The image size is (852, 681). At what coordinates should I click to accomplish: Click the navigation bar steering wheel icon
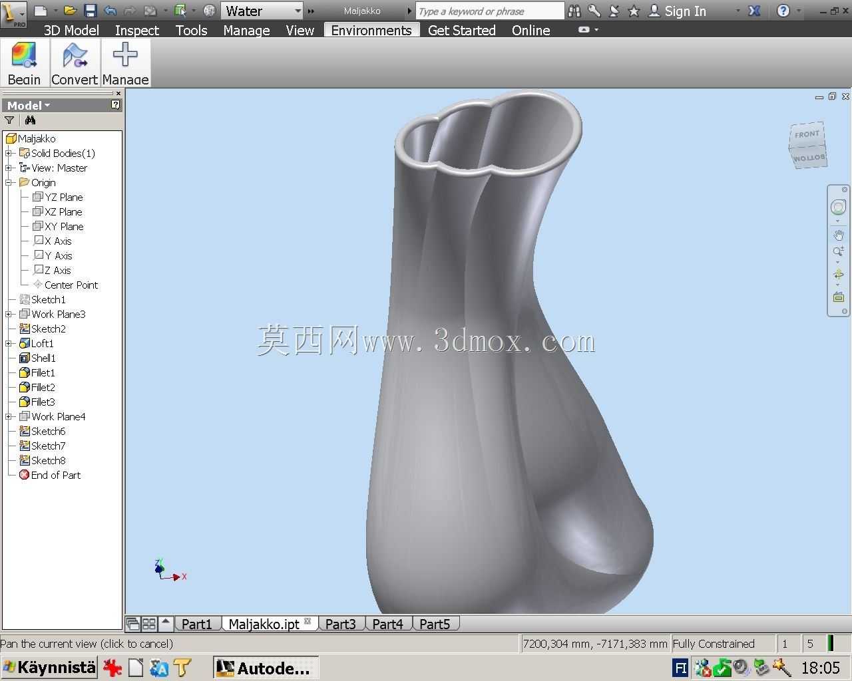coord(838,207)
